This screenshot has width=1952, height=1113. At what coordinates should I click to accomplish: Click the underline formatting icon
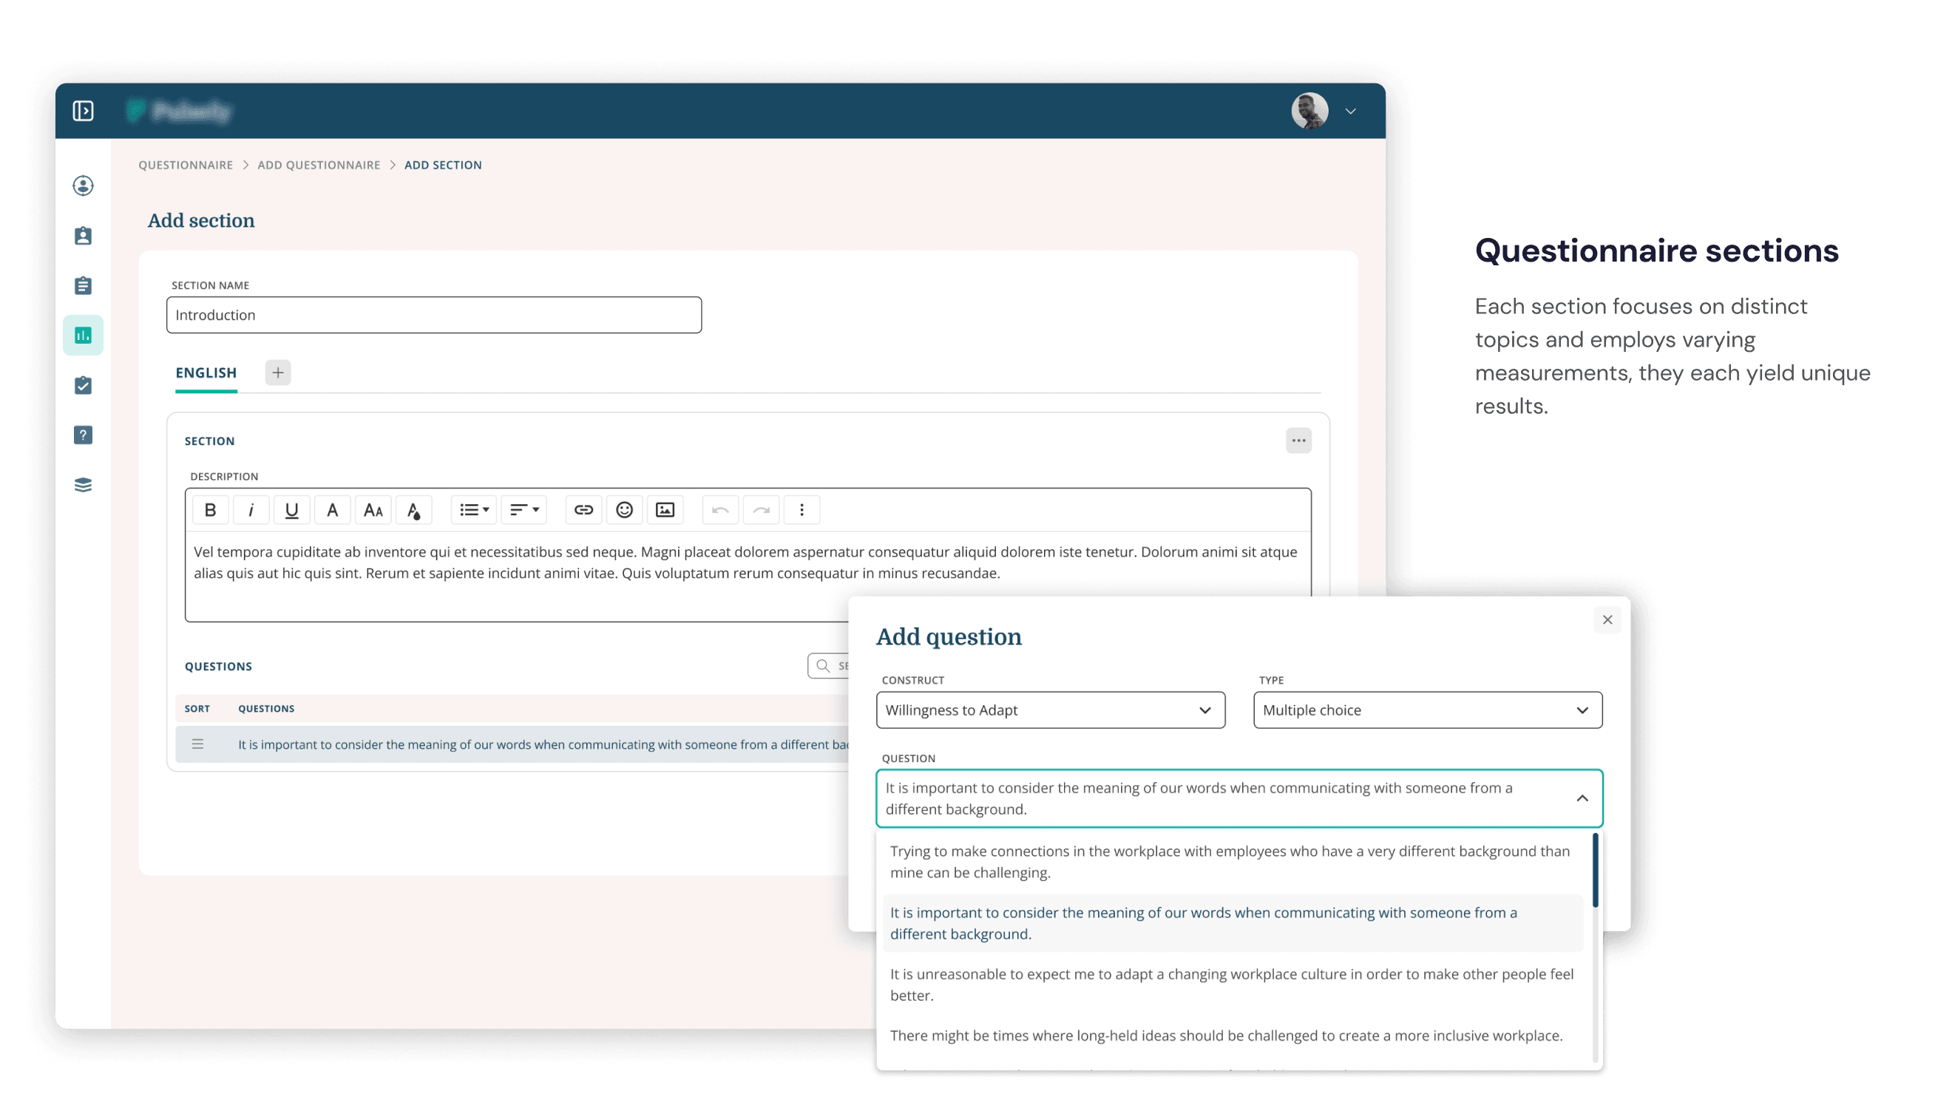[x=291, y=510]
